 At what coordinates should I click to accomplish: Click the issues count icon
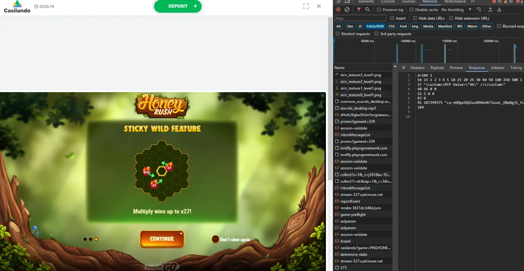[518, 2]
